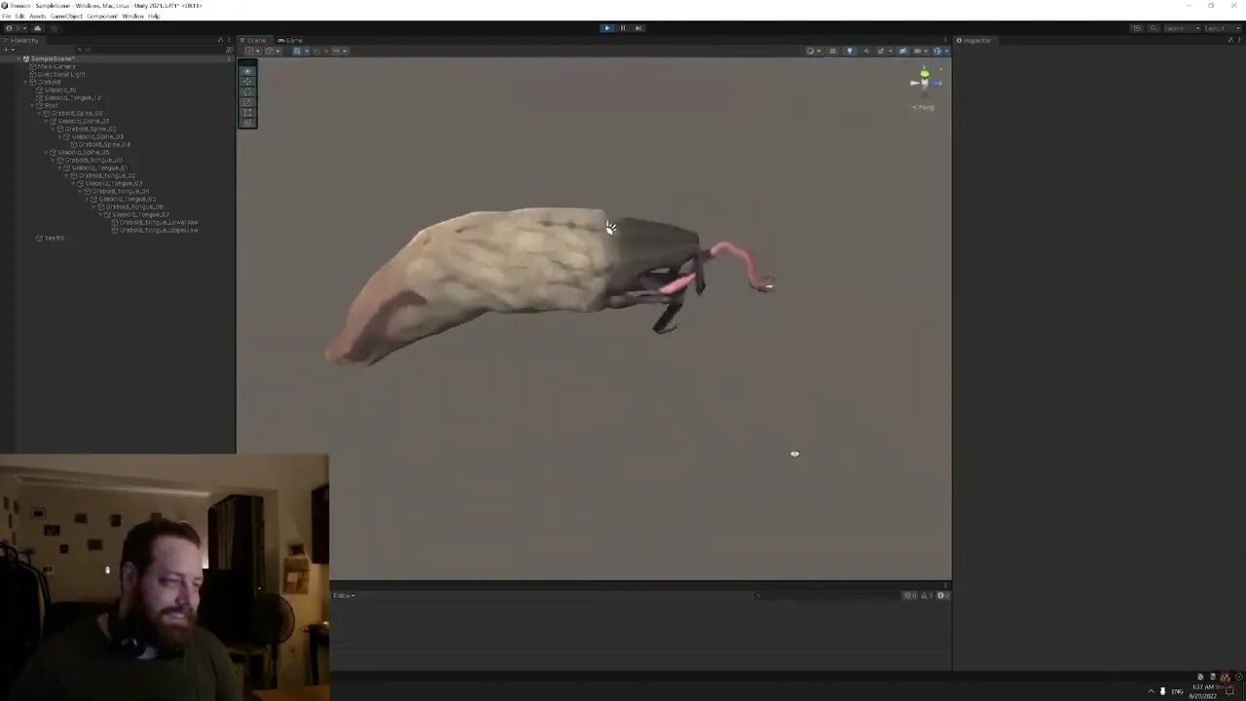Select Main Camera in Hierarchy

point(55,66)
